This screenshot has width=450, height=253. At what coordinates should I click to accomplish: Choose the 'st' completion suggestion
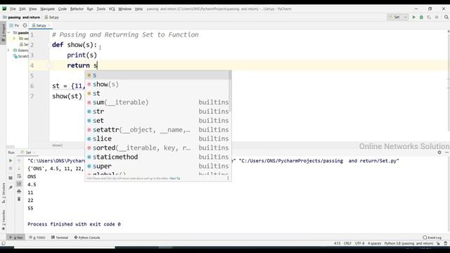point(157,93)
